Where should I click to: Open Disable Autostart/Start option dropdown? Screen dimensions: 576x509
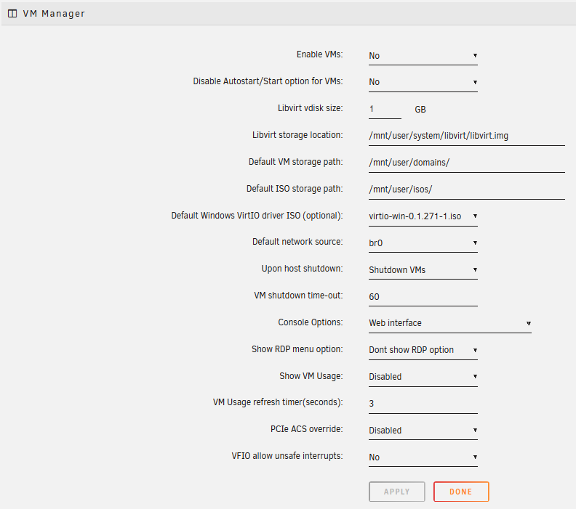tap(423, 82)
